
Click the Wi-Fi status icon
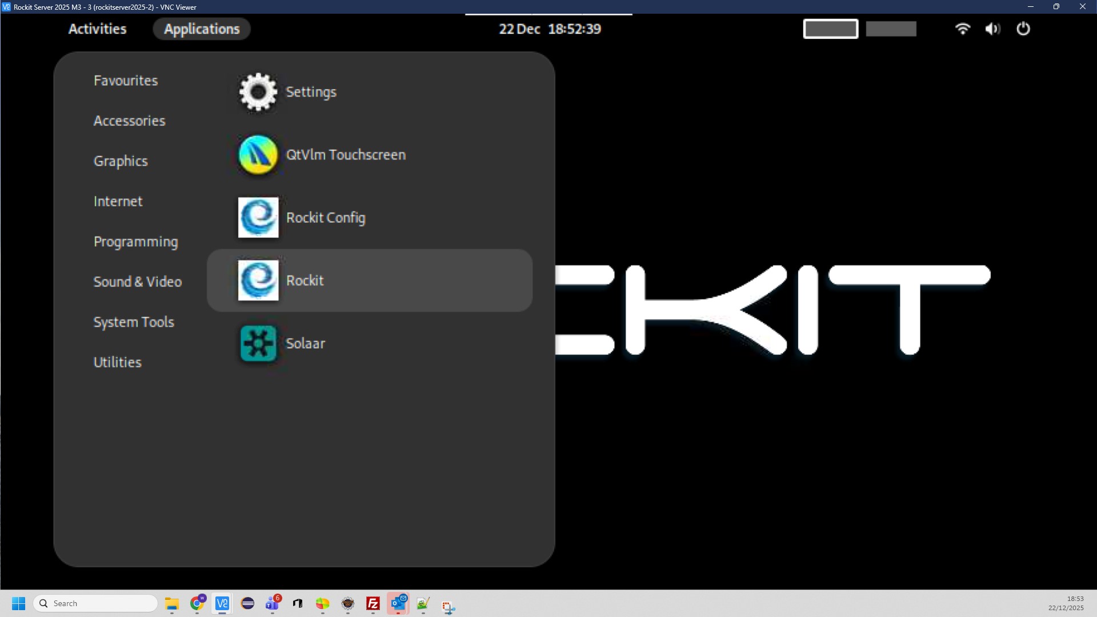click(963, 29)
